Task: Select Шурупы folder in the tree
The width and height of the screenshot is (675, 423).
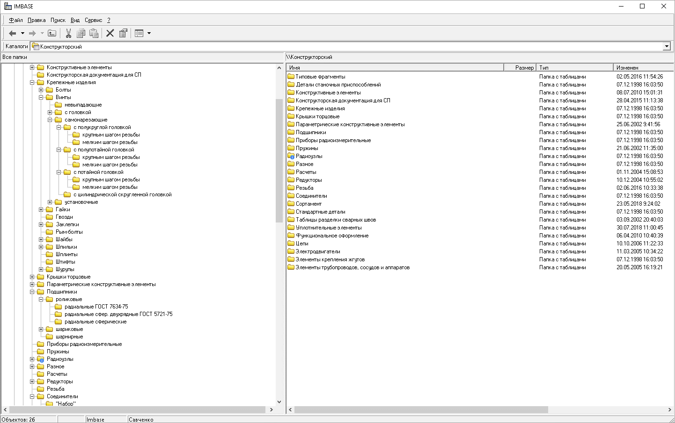Action: point(65,269)
